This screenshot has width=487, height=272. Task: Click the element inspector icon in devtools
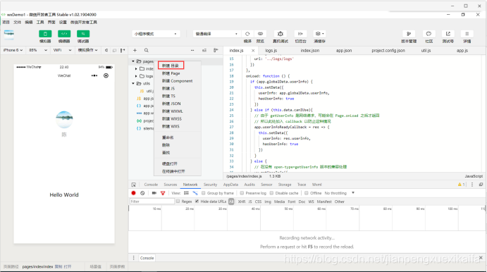(133, 185)
